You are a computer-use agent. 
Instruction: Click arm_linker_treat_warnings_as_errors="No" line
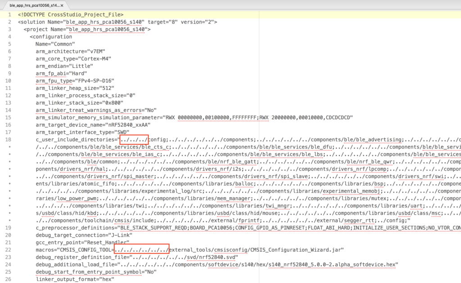coord(96,110)
